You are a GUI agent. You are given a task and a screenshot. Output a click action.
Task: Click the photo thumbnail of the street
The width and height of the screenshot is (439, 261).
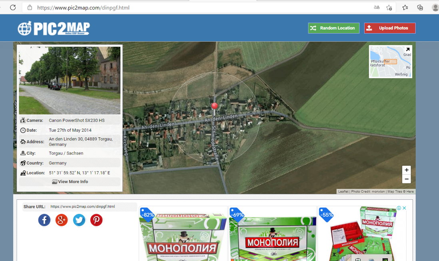click(x=70, y=80)
